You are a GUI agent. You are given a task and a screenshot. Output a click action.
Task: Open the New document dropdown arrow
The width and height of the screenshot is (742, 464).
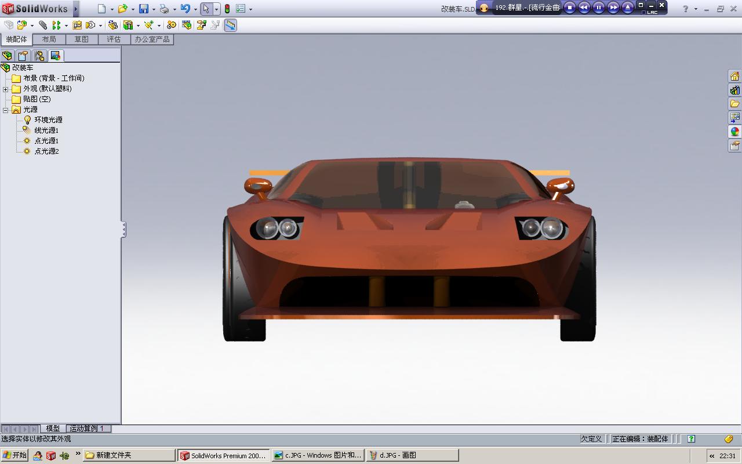112,9
